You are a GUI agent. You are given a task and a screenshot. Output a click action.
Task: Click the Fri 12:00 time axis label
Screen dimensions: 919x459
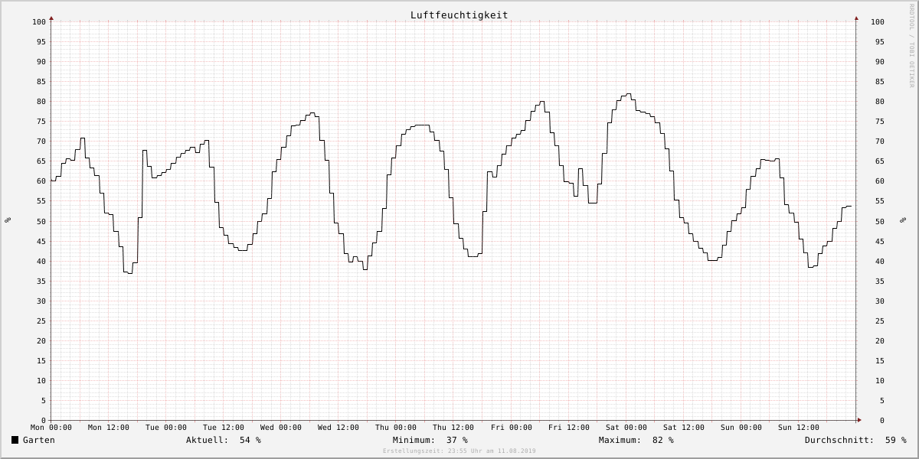pyautogui.click(x=569, y=428)
